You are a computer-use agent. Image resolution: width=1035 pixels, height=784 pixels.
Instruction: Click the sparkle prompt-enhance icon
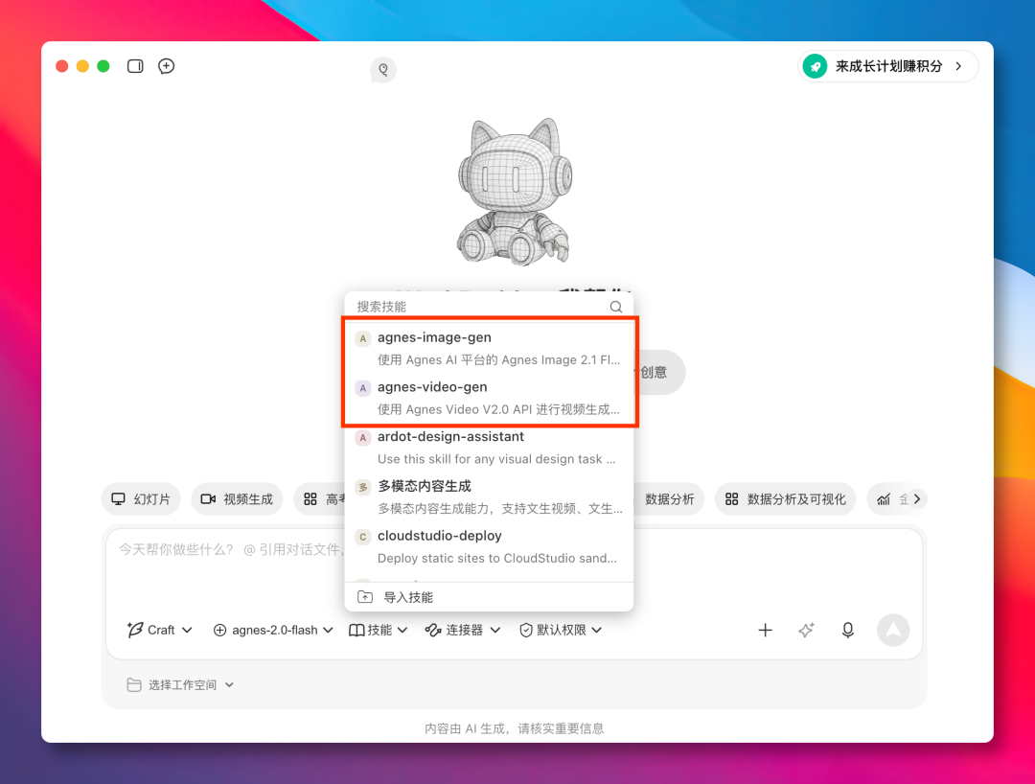806,631
